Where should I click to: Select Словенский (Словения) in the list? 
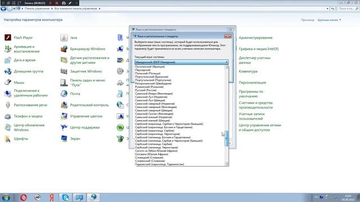[150, 161]
